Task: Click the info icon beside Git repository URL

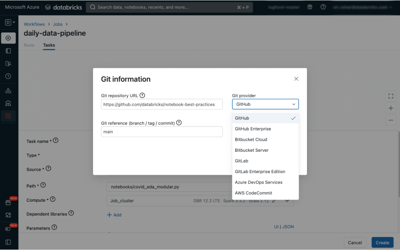Action: (142, 96)
